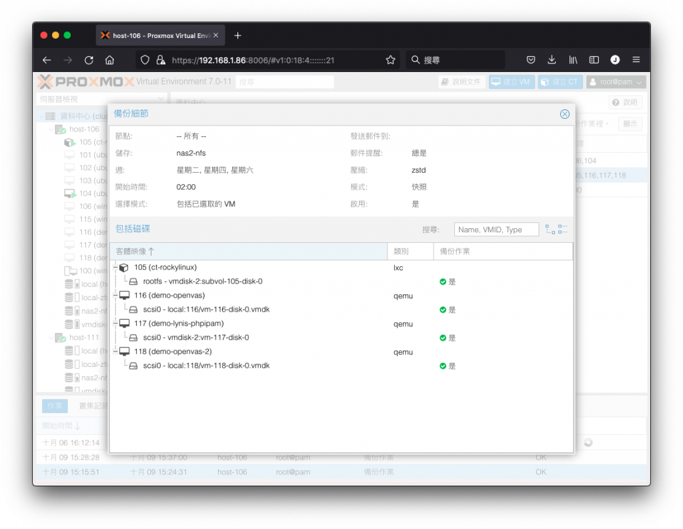Click the Proxmox logo
The width and height of the screenshot is (683, 529).
[85, 81]
